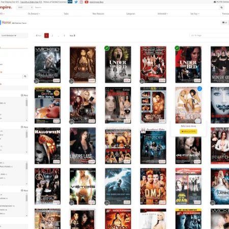The height and width of the screenshot is (229, 229).
Task: Open the New Releases menu item
Action: [x=98, y=14]
